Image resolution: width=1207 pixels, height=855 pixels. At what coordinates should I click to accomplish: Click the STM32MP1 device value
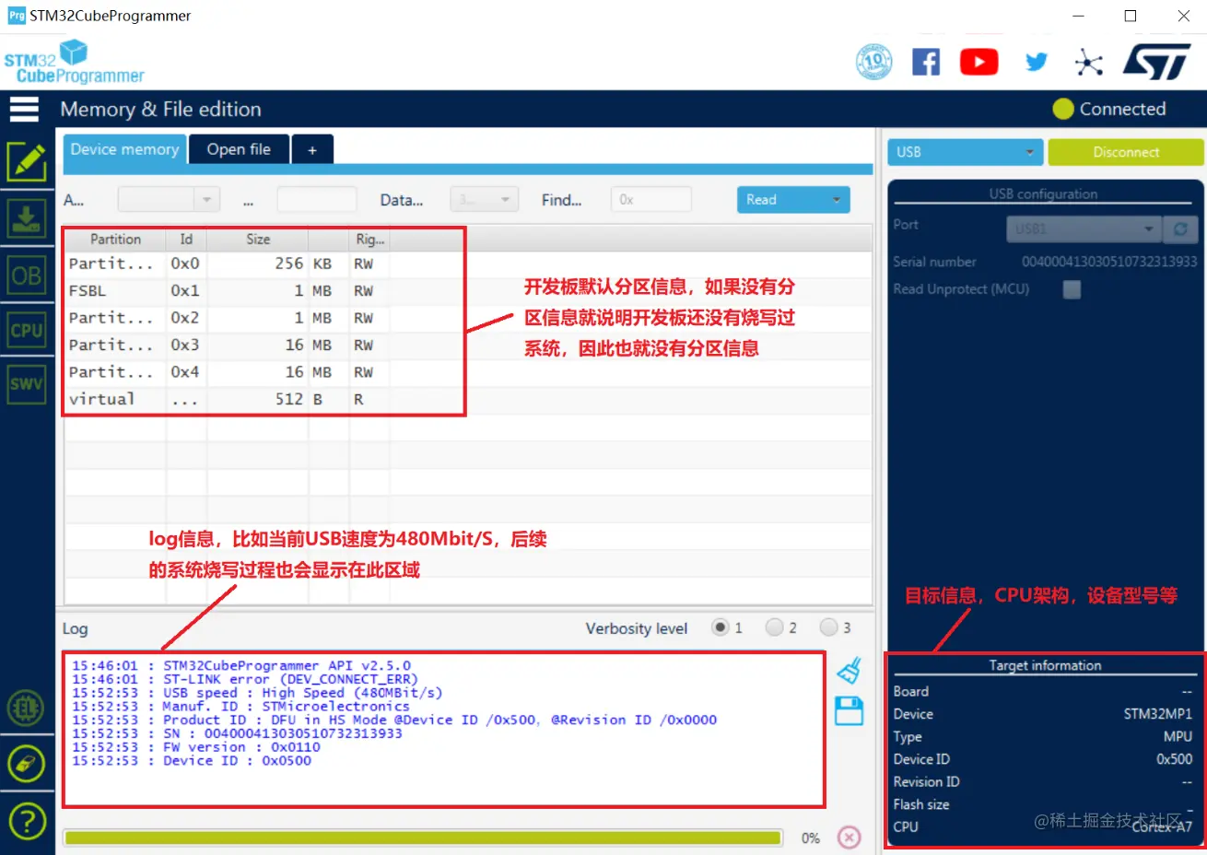point(1157,714)
